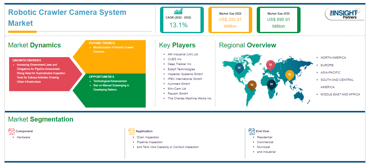
Task: Click the 'US$ 890.91' value
Action: pos(279,20)
